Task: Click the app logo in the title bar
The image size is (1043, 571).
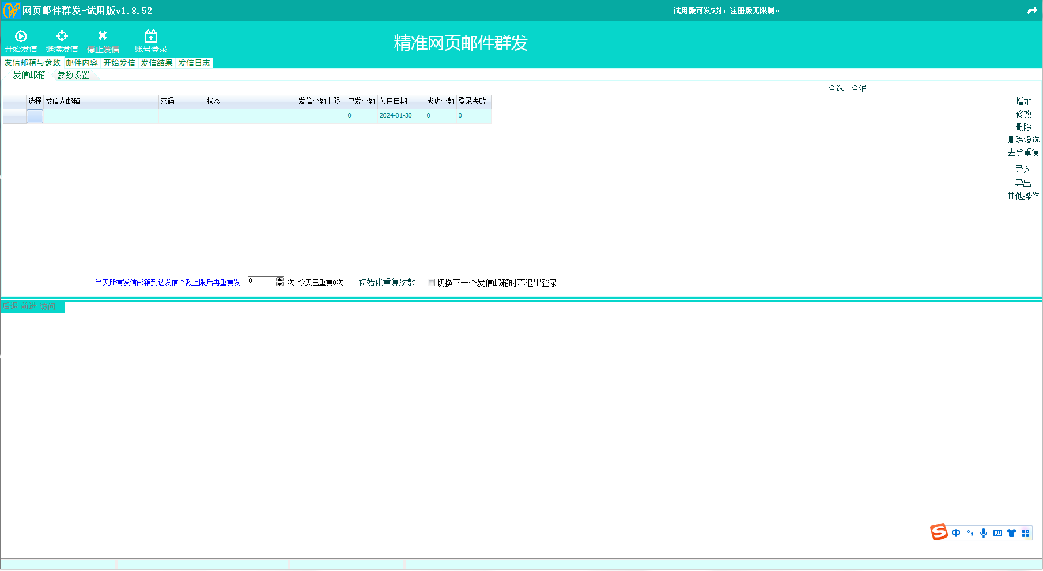Action: (x=12, y=10)
